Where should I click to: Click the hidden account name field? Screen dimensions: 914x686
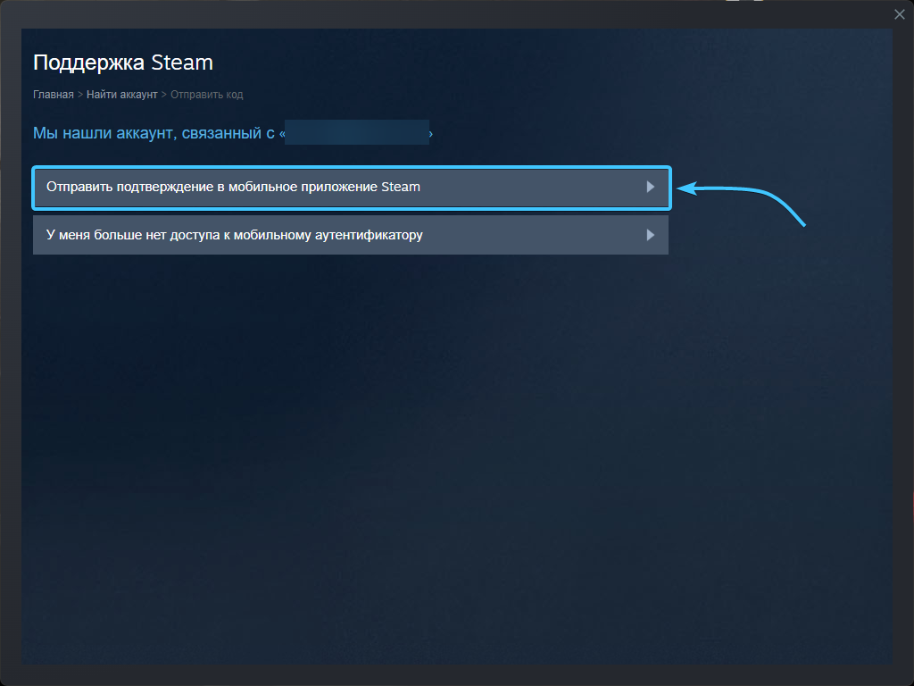(x=357, y=133)
